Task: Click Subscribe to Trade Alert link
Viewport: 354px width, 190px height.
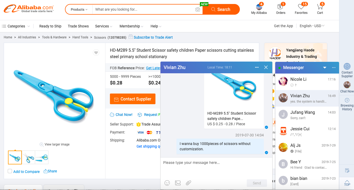Action: click(153, 37)
